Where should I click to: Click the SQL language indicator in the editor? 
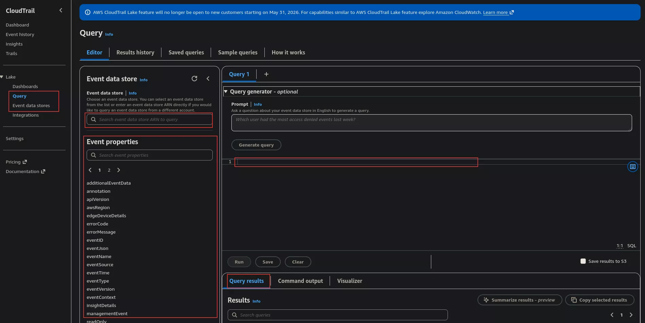(x=632, y=245)
